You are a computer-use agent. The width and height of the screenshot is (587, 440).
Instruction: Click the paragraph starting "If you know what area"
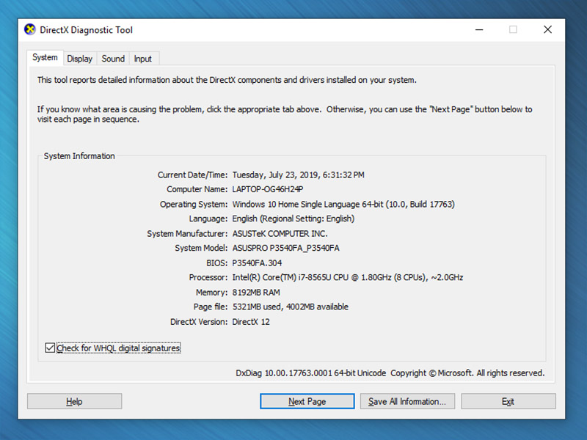(x=285, y=114)
